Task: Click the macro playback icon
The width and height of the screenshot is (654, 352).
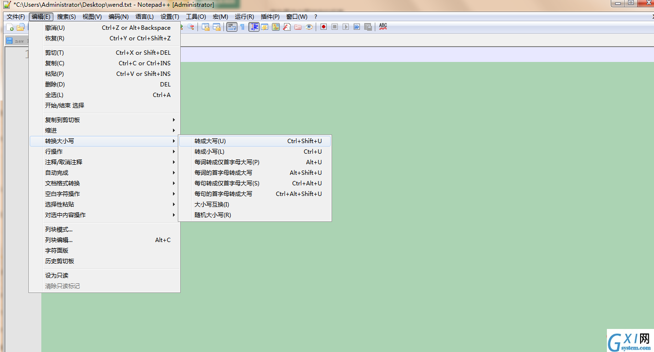Action: click(346, 27)
